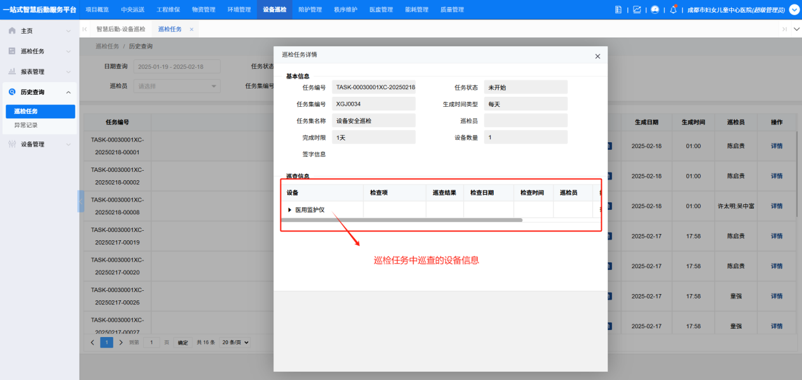Image resolution: width=802 pixels, height=380 pixels.
Task: Open 详情 for task 20250217-00020
Action: pos(777,266)
